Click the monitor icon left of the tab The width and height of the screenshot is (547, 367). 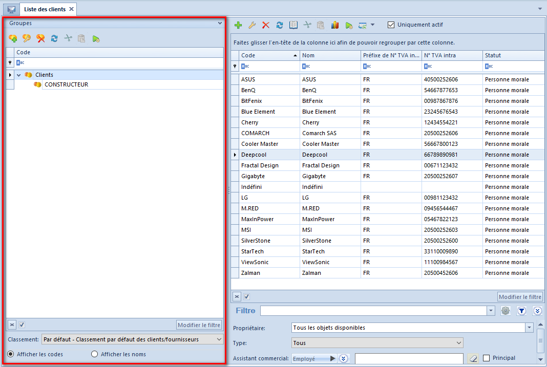pos(11,9)
